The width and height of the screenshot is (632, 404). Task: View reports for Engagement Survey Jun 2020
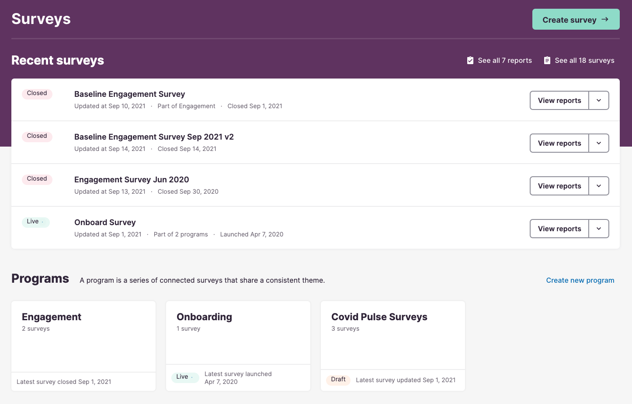(x=559, y=186)
